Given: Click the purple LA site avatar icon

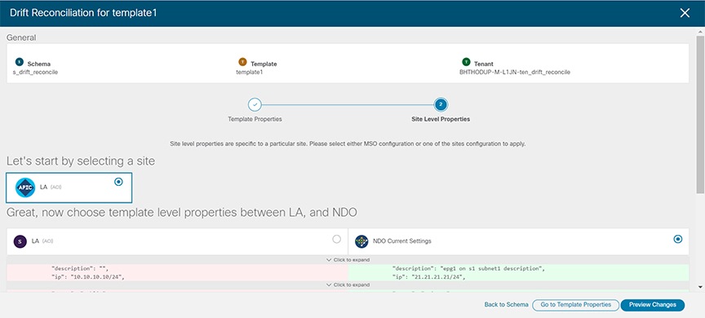Looking at the screenshot, I should 20,241.
